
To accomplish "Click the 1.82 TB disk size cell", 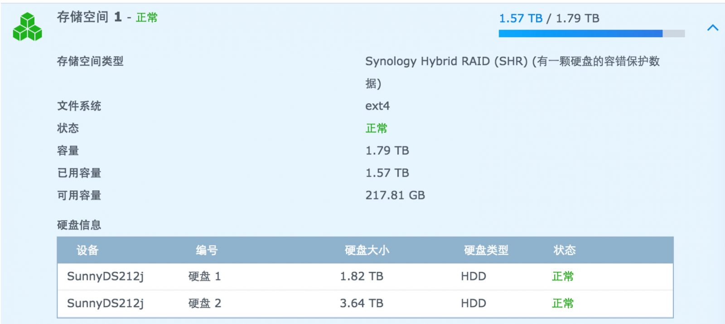I will tap(362, 276).
